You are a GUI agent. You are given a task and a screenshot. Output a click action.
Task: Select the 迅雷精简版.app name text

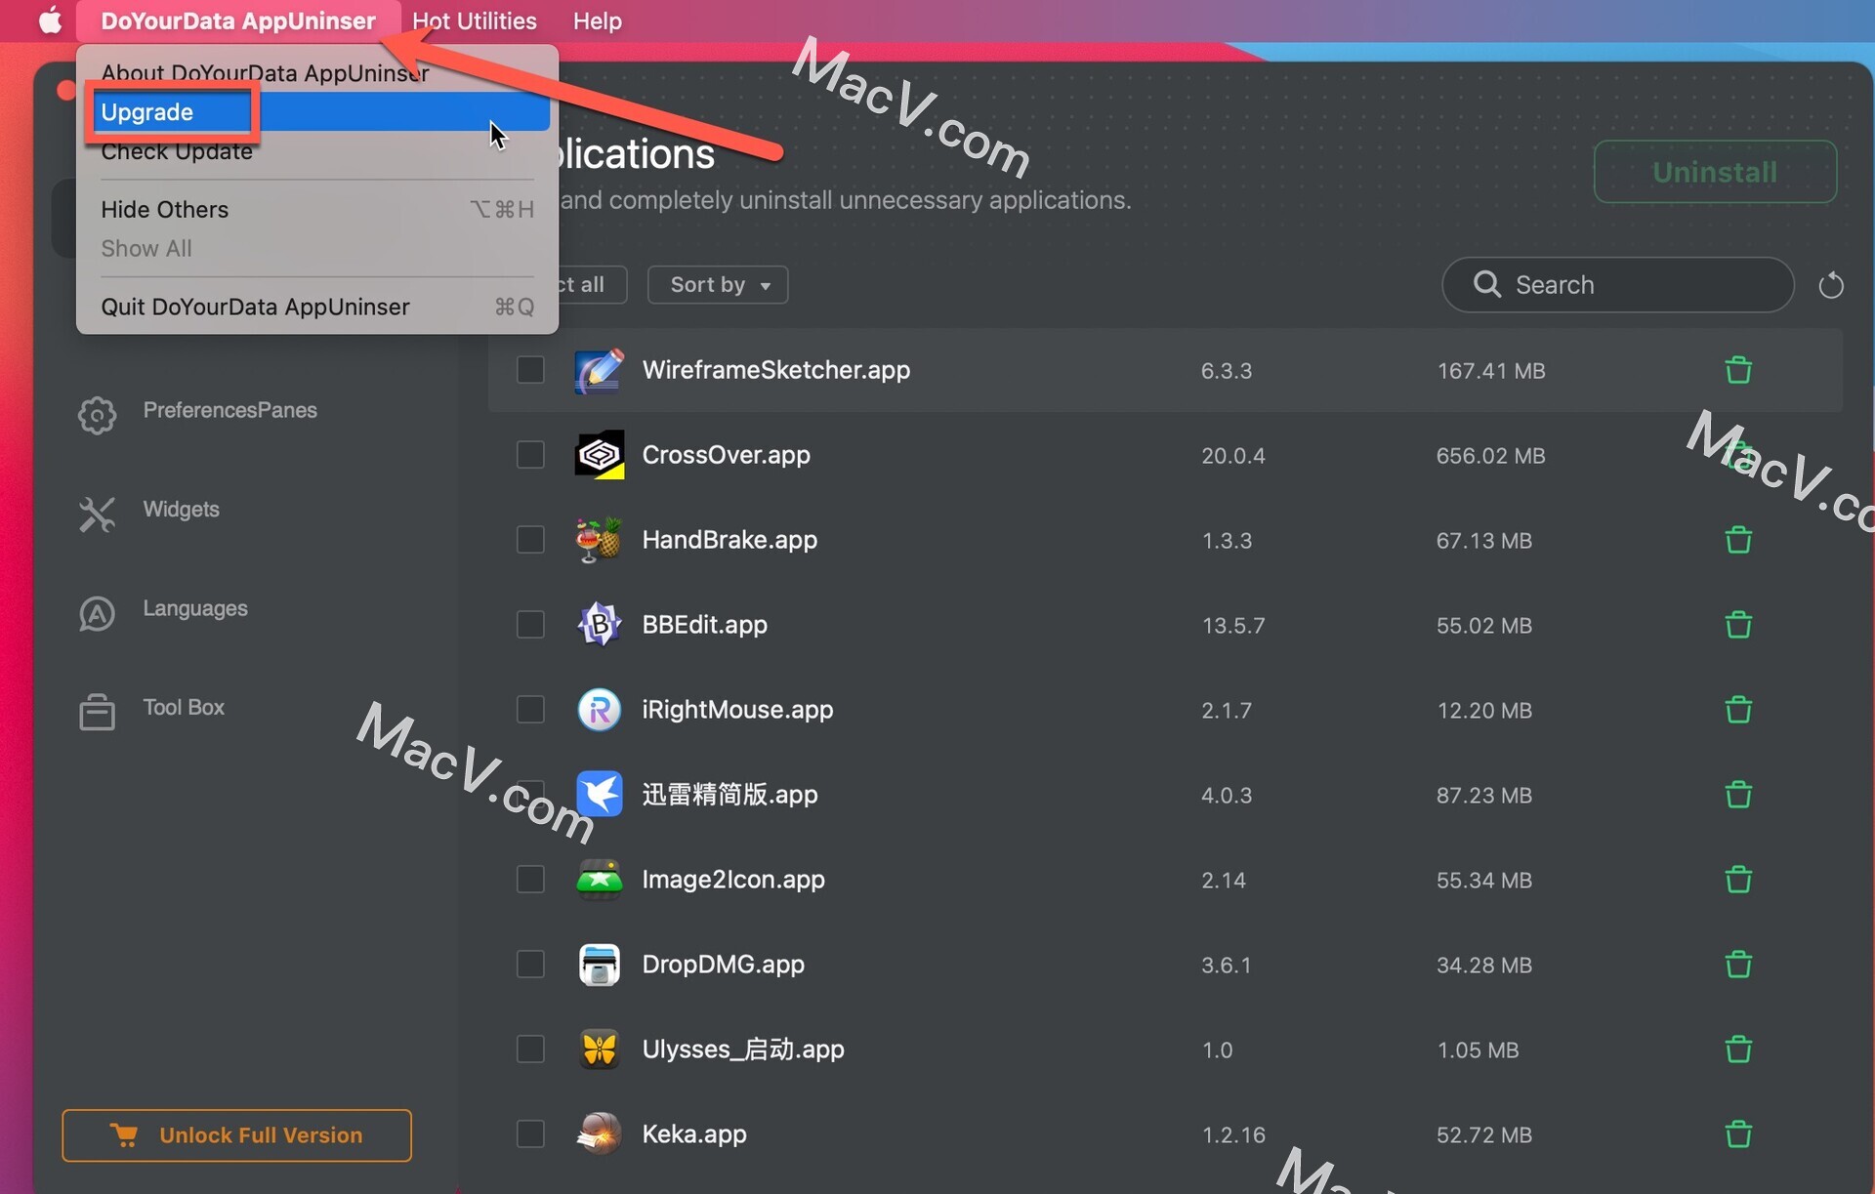(x=729, y=795)
